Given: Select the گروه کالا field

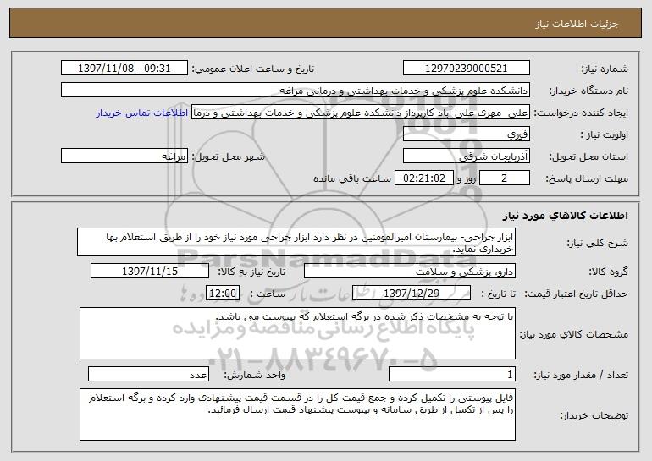Looking at the screenshot, I should click(x=410, y=272).
